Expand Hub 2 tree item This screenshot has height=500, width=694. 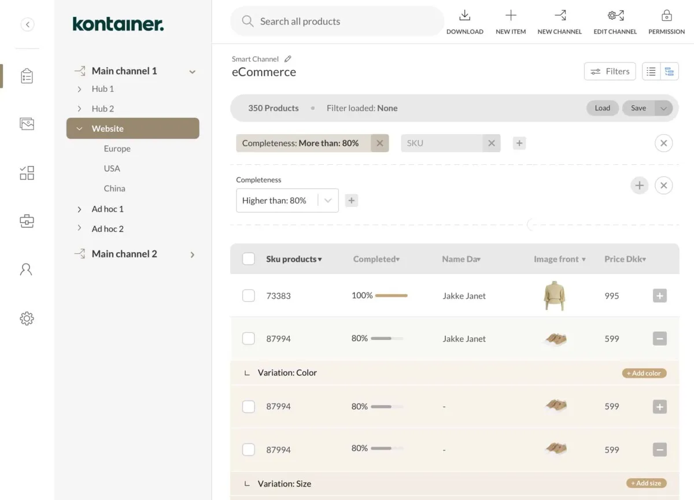pos(79,109)
